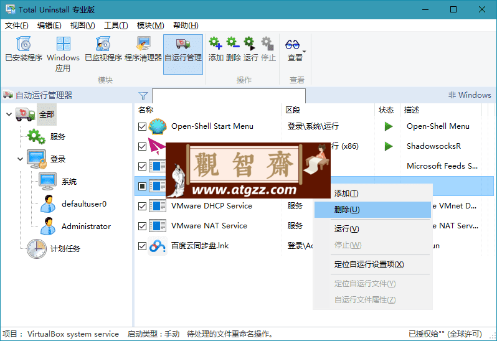
Task: Click the filter search input field
Action: (x=229, y=96)
